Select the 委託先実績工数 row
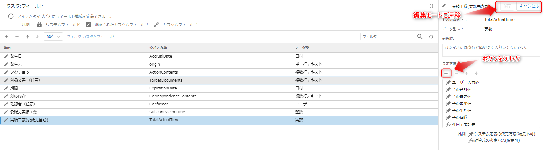 [219, 112]
